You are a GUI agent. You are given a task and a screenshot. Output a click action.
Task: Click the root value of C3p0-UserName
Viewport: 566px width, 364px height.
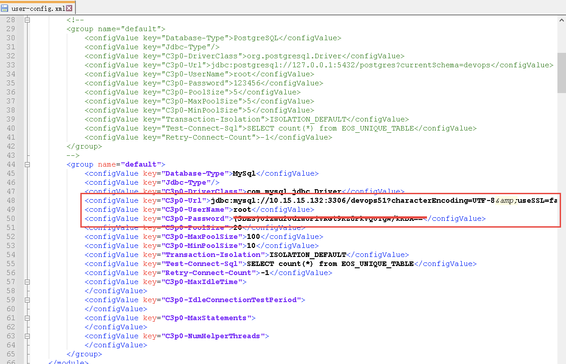[242, 209]
